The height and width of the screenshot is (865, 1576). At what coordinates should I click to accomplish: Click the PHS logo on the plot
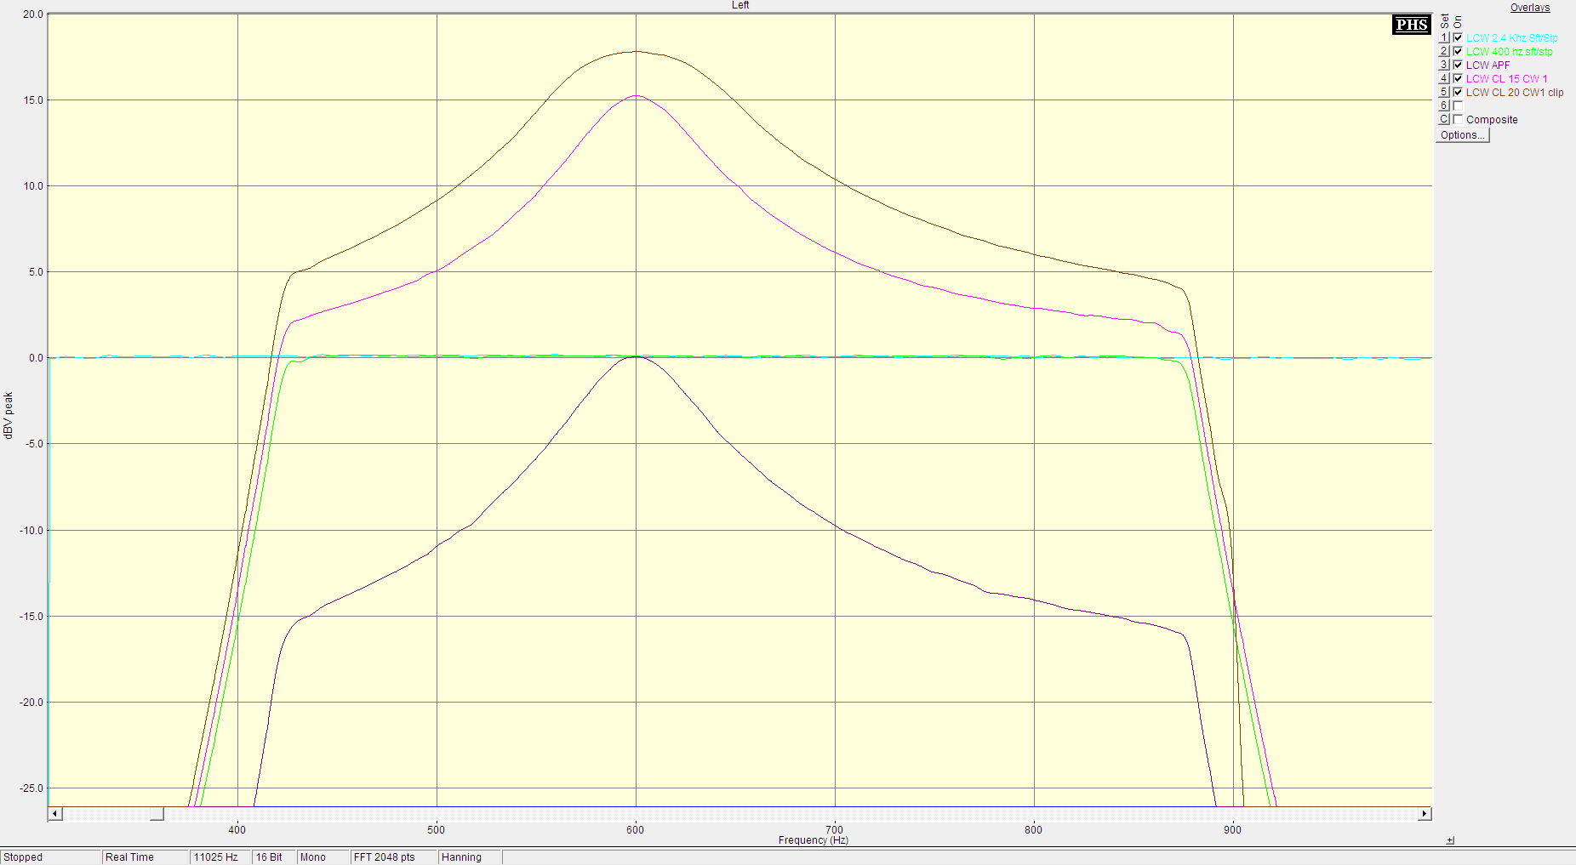(1411, 25)
